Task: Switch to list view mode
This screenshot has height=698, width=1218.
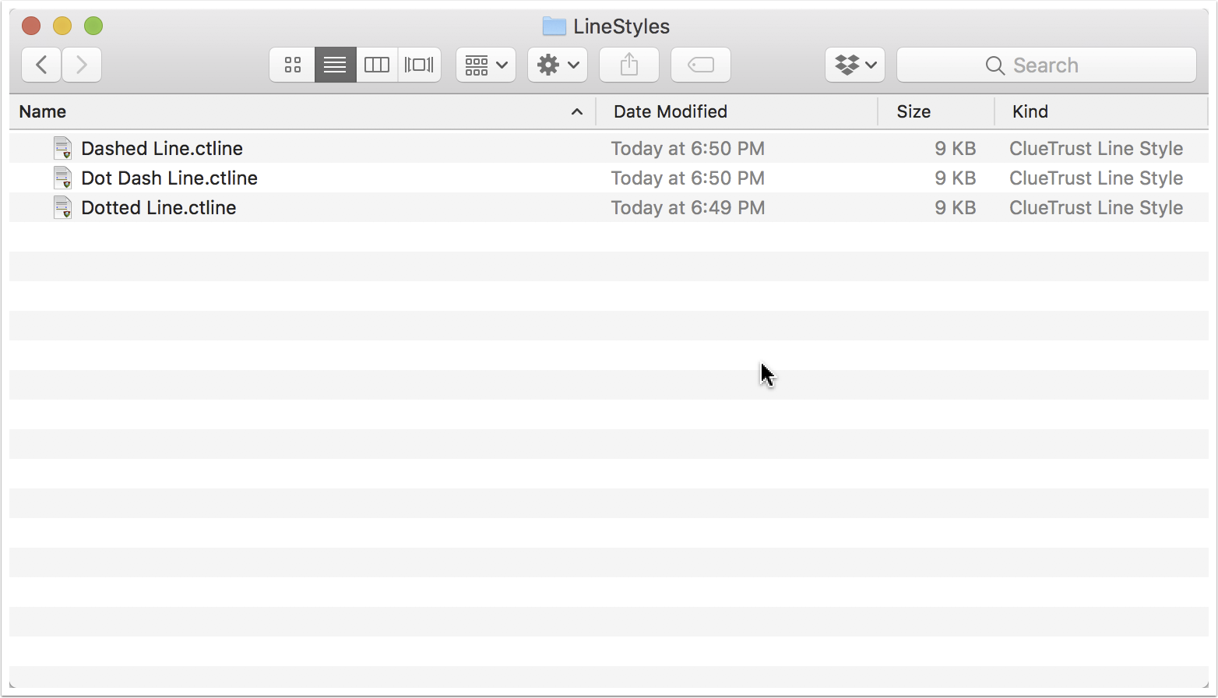Action: (x=335, y=65)
